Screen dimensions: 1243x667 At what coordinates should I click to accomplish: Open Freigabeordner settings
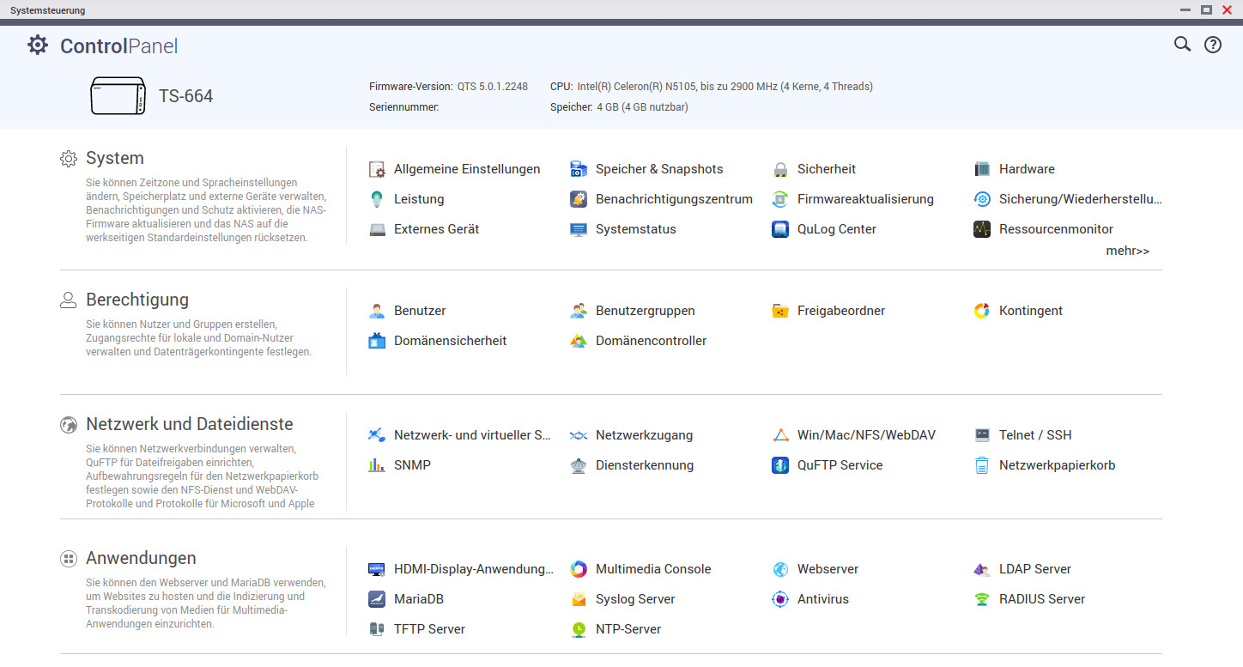coord(840,310)
